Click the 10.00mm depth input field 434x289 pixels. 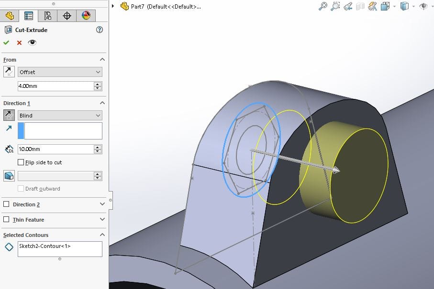coord(55,150)
